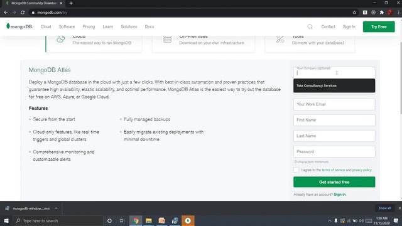Click the Password field
This screenshot has width=402, height=226.
[x=334, y=152]
